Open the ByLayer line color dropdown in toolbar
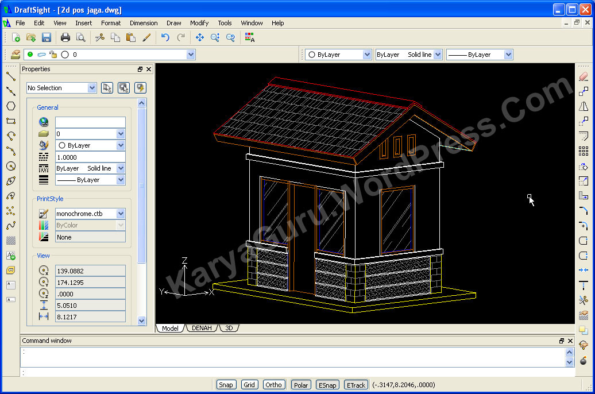 (367, 55)
